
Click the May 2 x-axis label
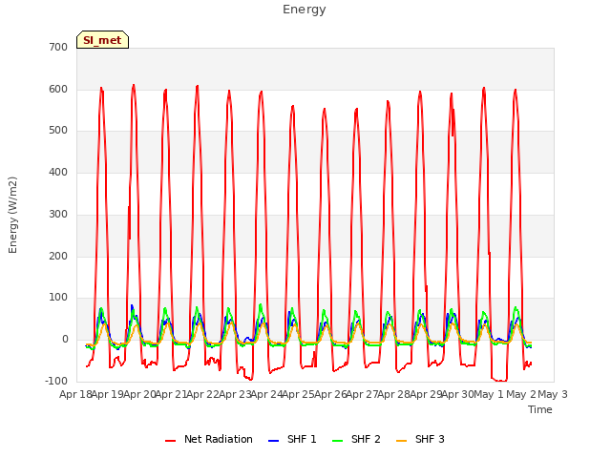pos(520,394)
